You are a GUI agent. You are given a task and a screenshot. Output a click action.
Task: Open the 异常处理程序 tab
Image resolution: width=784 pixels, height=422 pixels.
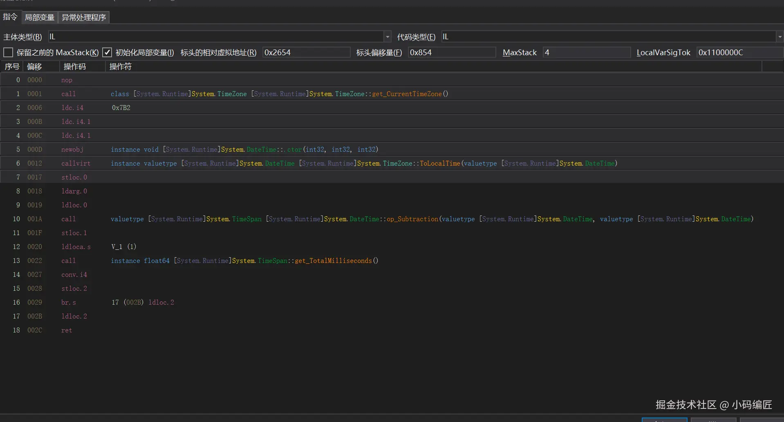pos(84,17)
